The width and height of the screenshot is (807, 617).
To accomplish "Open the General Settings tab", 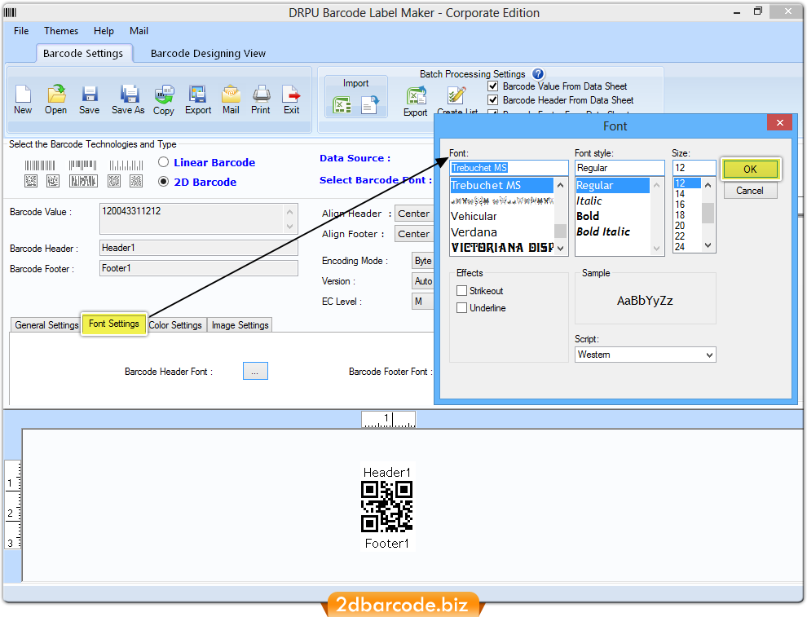I will pyautogui.click(x=46, y=325).
